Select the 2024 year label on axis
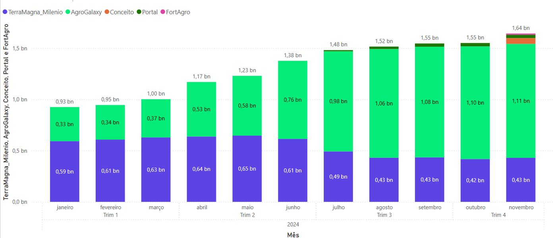556x238 pixels. (293, 225)
